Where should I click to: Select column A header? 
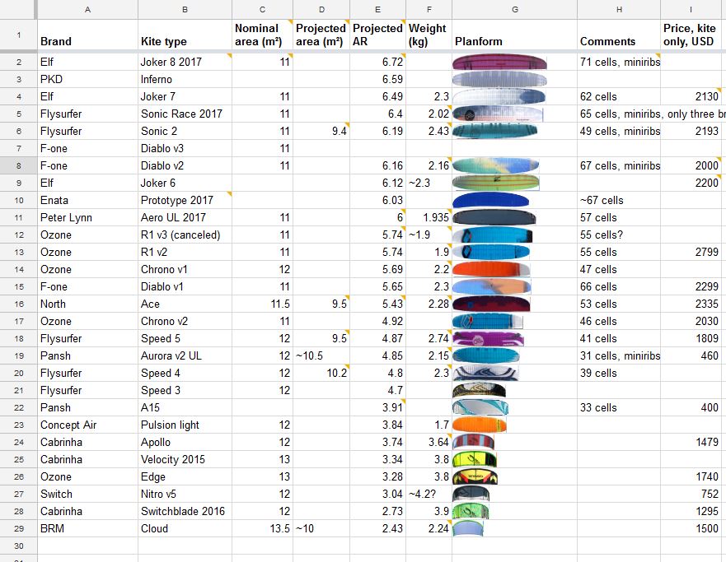click(87, 9)
